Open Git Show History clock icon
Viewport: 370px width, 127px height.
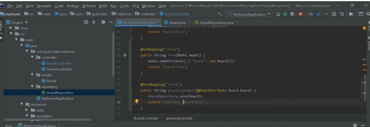[334, 14]
